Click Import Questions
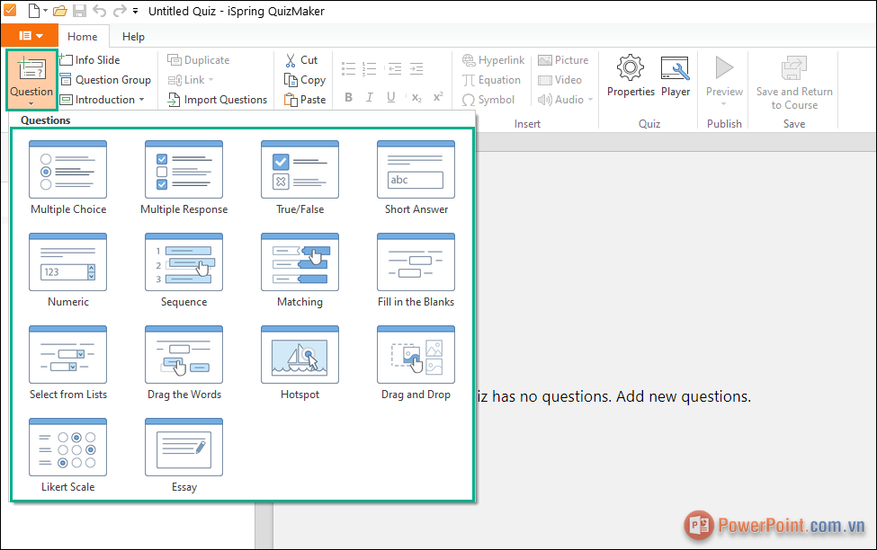This screenshot has height=550, width=877. pyautogui.click(x=218, y=100)
